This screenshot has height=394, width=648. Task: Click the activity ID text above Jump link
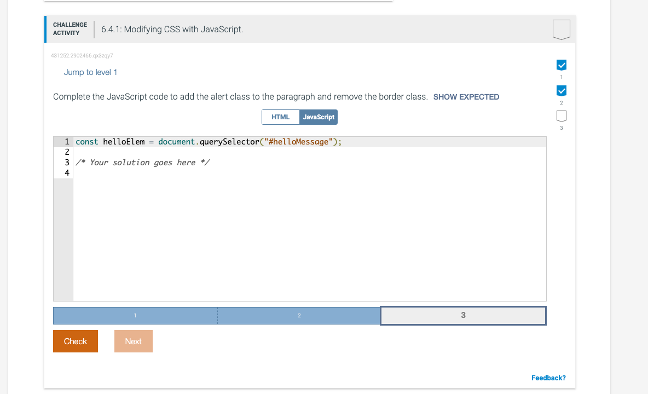tap(82, 55)
